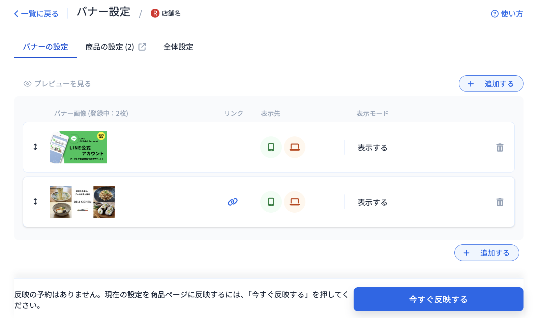Click external link icon beside 商品の設定

click(x=142, y=47)
